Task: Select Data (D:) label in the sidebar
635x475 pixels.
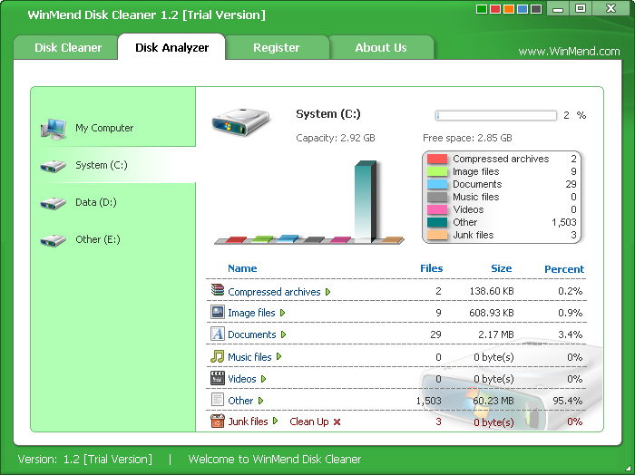Action: coord(96,202)
